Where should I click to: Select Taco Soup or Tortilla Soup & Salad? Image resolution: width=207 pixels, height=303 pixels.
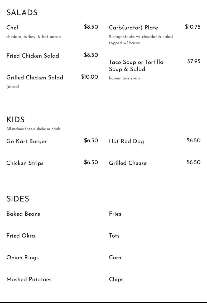click(x=136, y=65)
